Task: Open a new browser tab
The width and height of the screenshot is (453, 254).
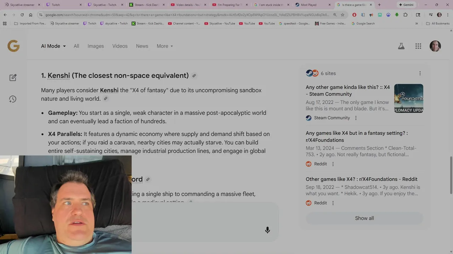Action: click(x=379, y=5)
